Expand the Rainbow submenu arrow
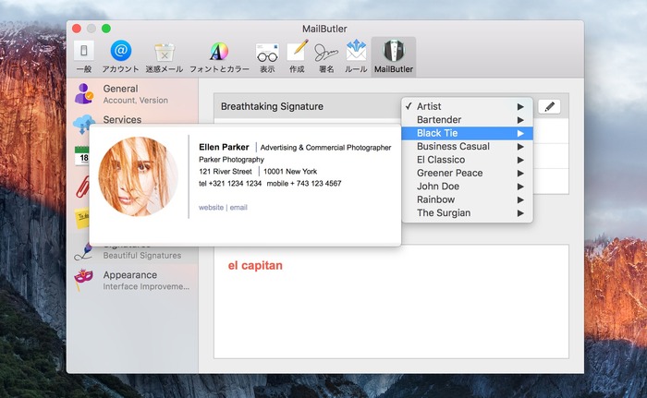 pos(520,199)
